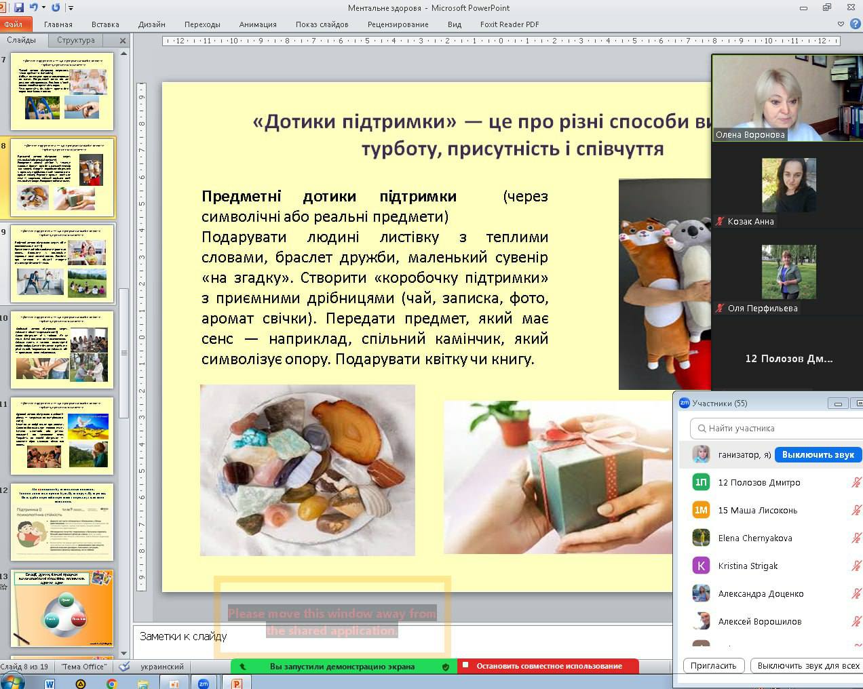The width and height of the screenshot is (863, 689).
Task: Toggle muted mic icon for 12 Полозов Дмитро
Action: click(x=856, y=483)
